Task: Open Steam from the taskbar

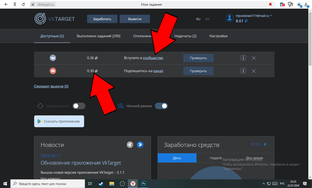Action: coord(101,184)
